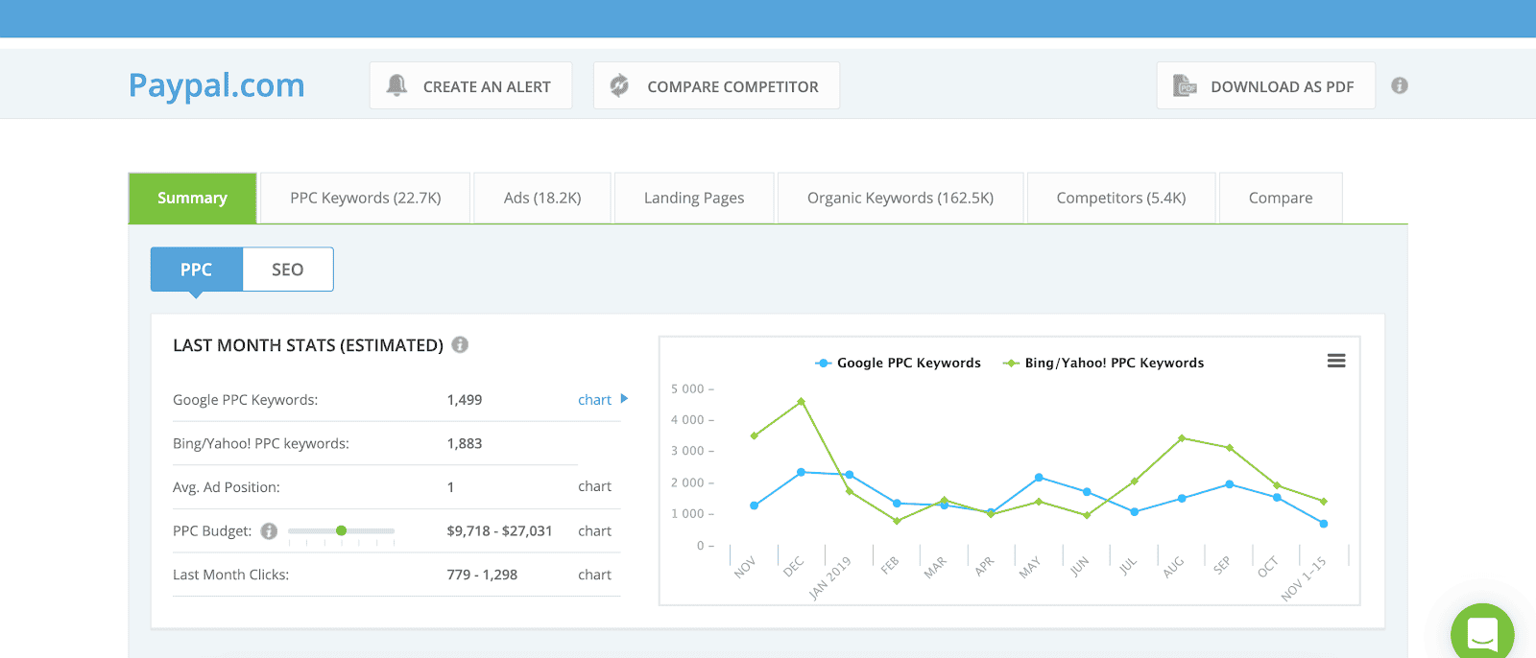Open the Competitors (5.4K) tab
This screenshot has width=1536, height=658.
point(1120,198)
